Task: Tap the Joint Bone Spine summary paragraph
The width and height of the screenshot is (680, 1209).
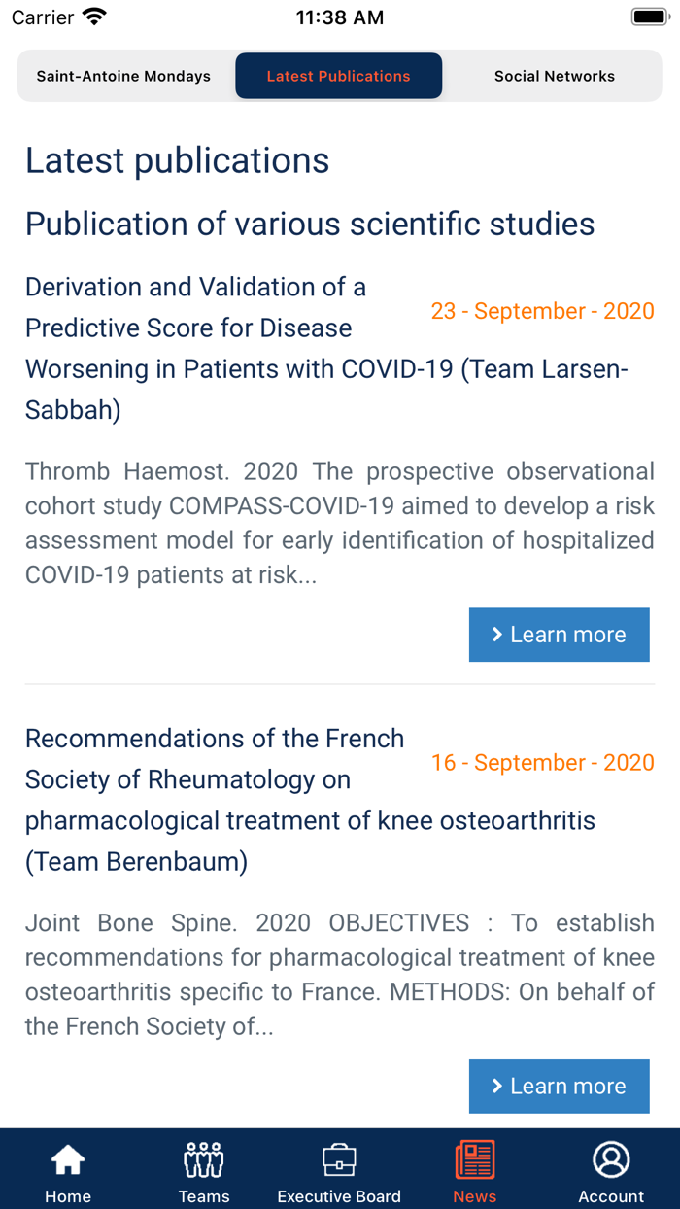Action: [339, 974]
